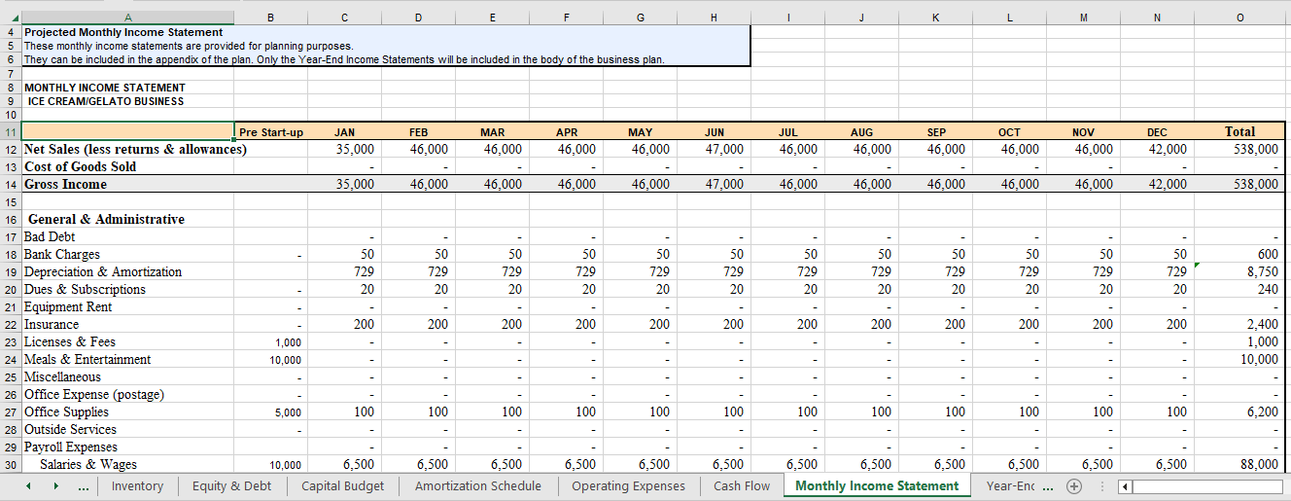
Task: Select row header 14
Action: click(x=11, y=184)
